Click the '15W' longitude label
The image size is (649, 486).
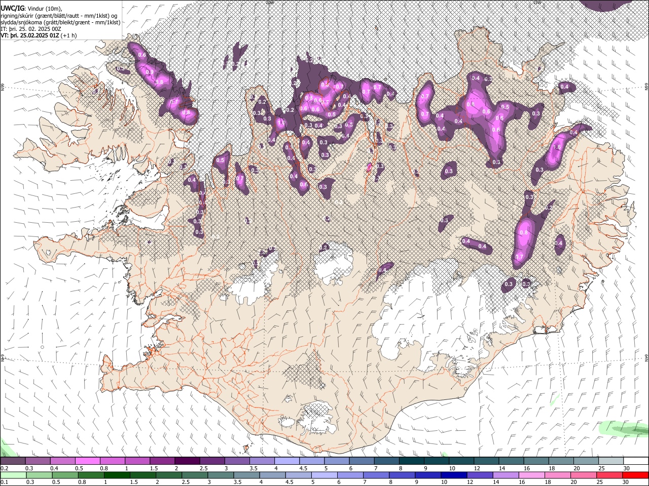537,3
